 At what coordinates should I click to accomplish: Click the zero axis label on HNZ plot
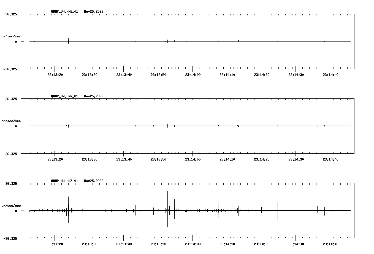pyautogui.click(x=16, y=211)
